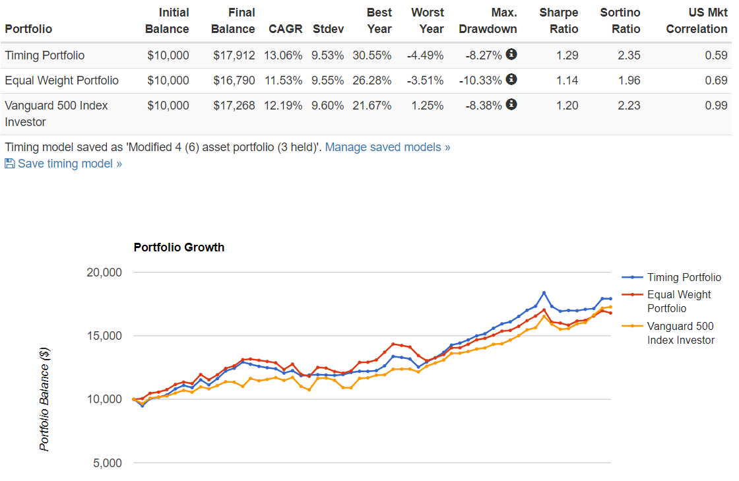Click the 'Save timing model' link
Viewport: 739px width, 481px height.
(63, 163)
